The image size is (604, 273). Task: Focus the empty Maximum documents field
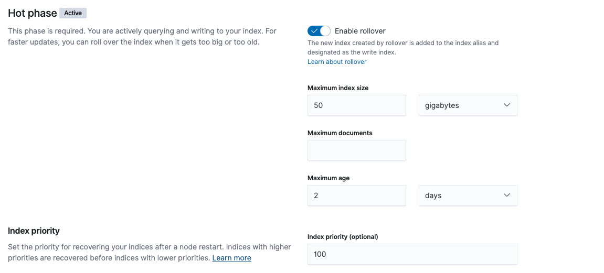point(357,150)
